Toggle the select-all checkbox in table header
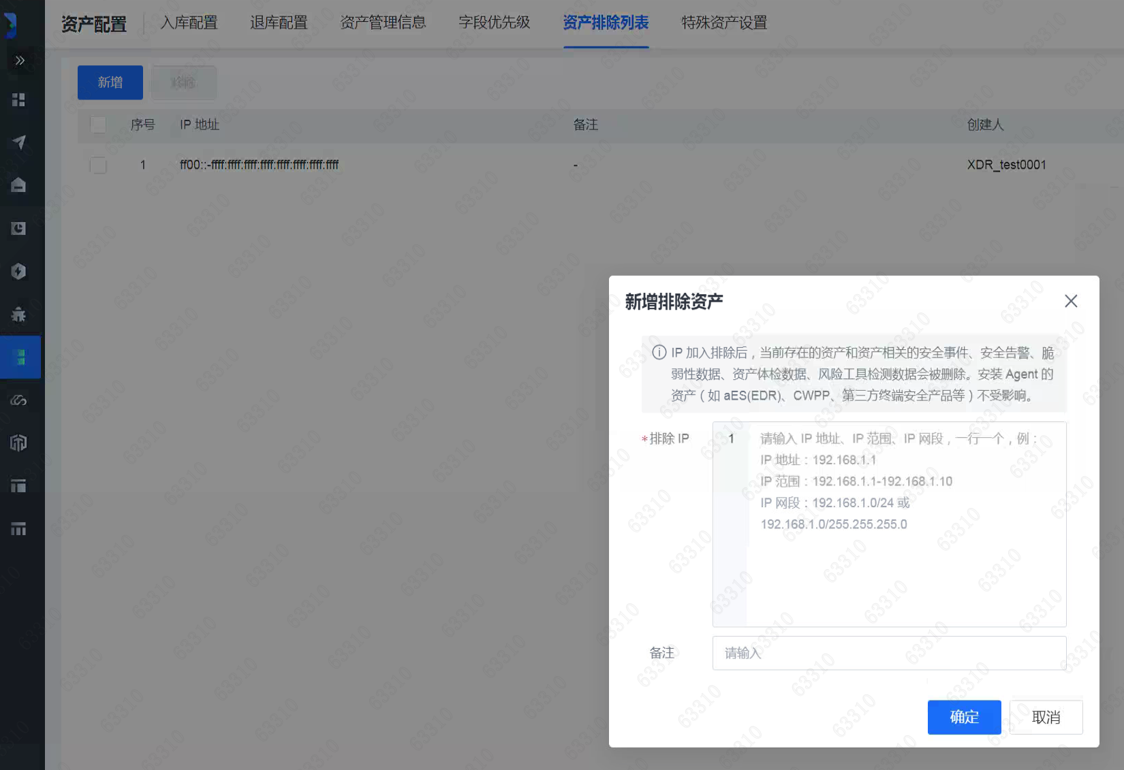 pyautogui.click(x=98, y=125)
